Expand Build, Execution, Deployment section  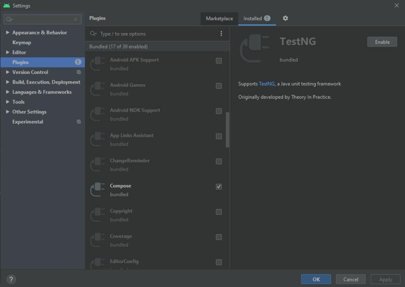click(7, 82)
